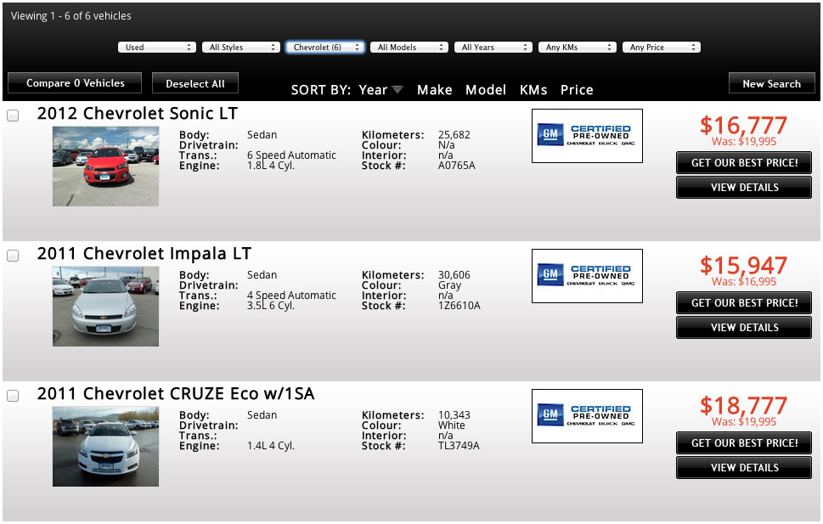Toggle the Year sort direction arrow

397,90
